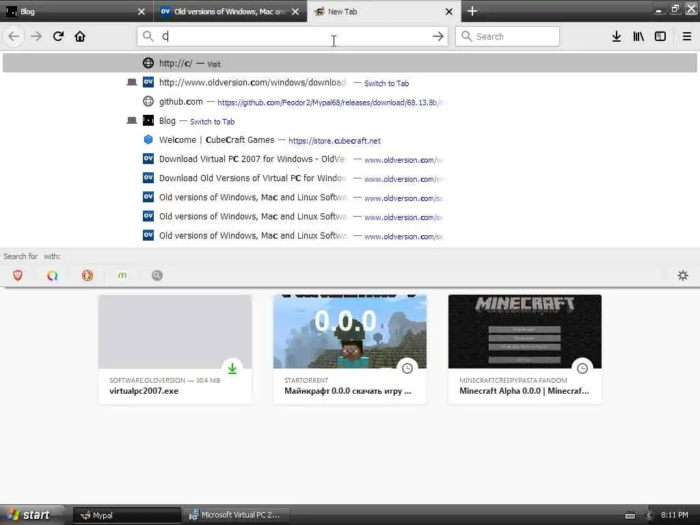Open the Library toolbar icon
Viewport: 700px width, 525px height.
pyautogui.click(x=638, y=36)
